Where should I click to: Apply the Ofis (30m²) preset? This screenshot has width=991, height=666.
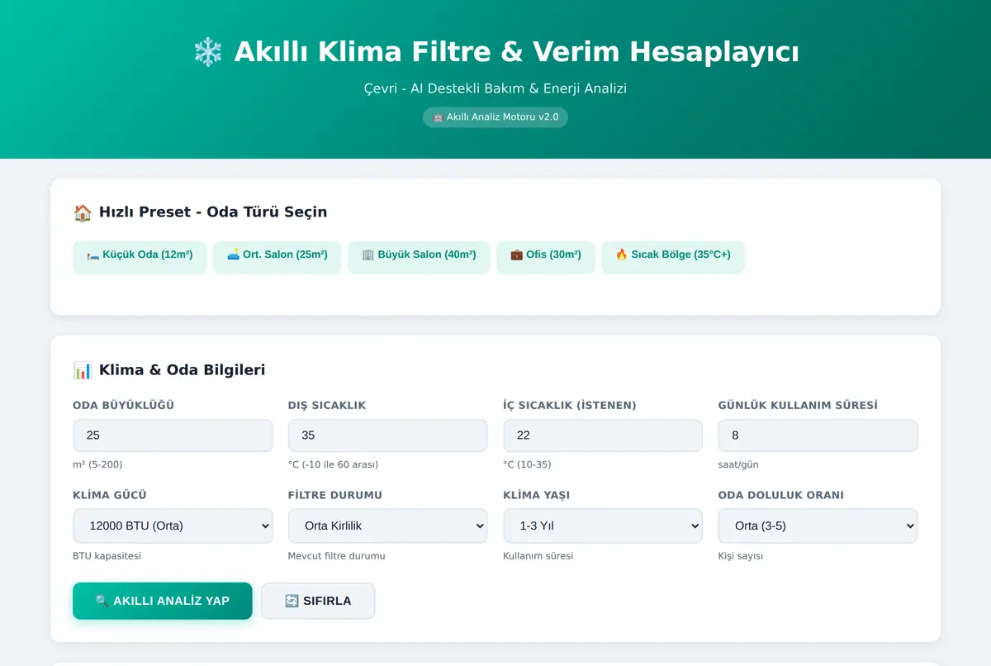546,255
